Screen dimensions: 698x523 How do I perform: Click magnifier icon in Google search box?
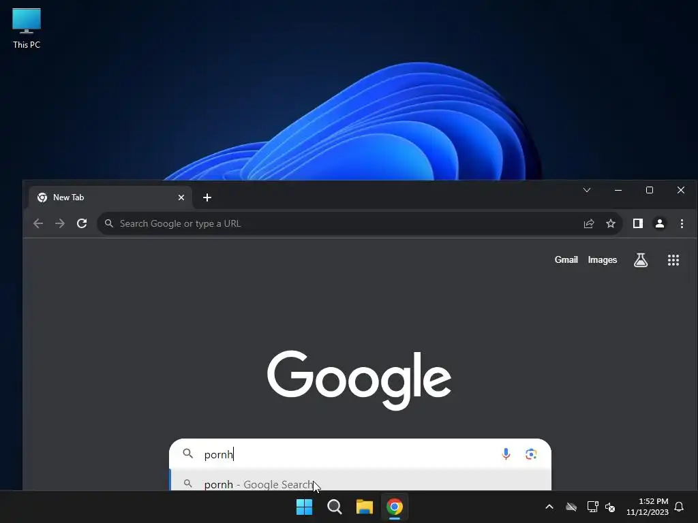(188, 454)
